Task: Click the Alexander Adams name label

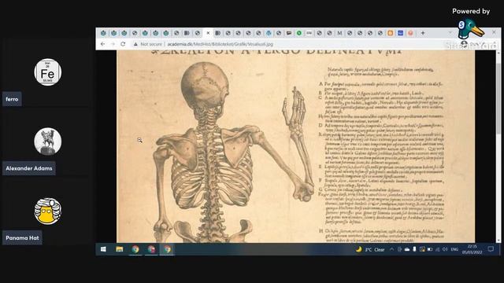Action: click(x=29, y=168)
